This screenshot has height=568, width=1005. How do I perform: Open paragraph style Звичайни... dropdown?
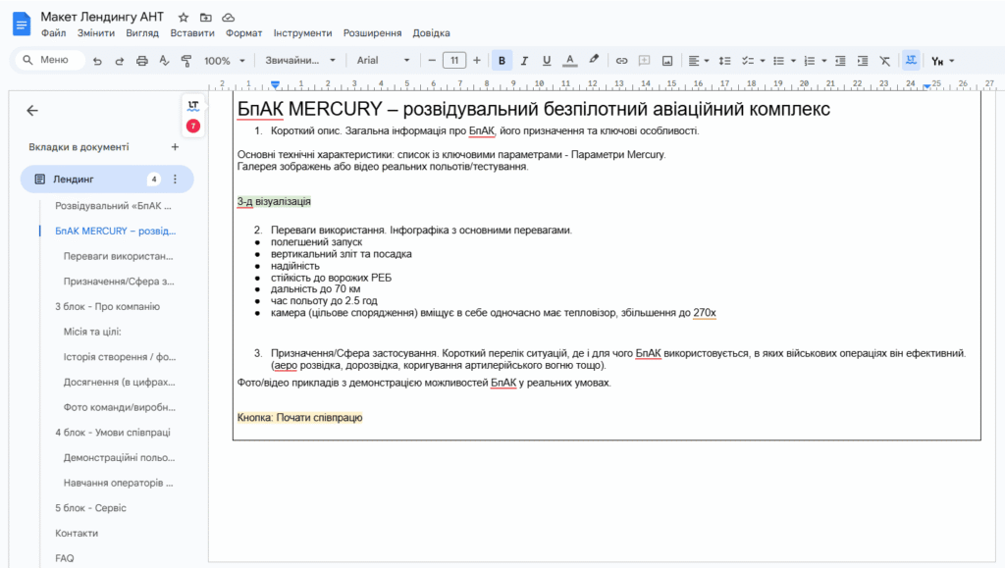click(300, 61)
